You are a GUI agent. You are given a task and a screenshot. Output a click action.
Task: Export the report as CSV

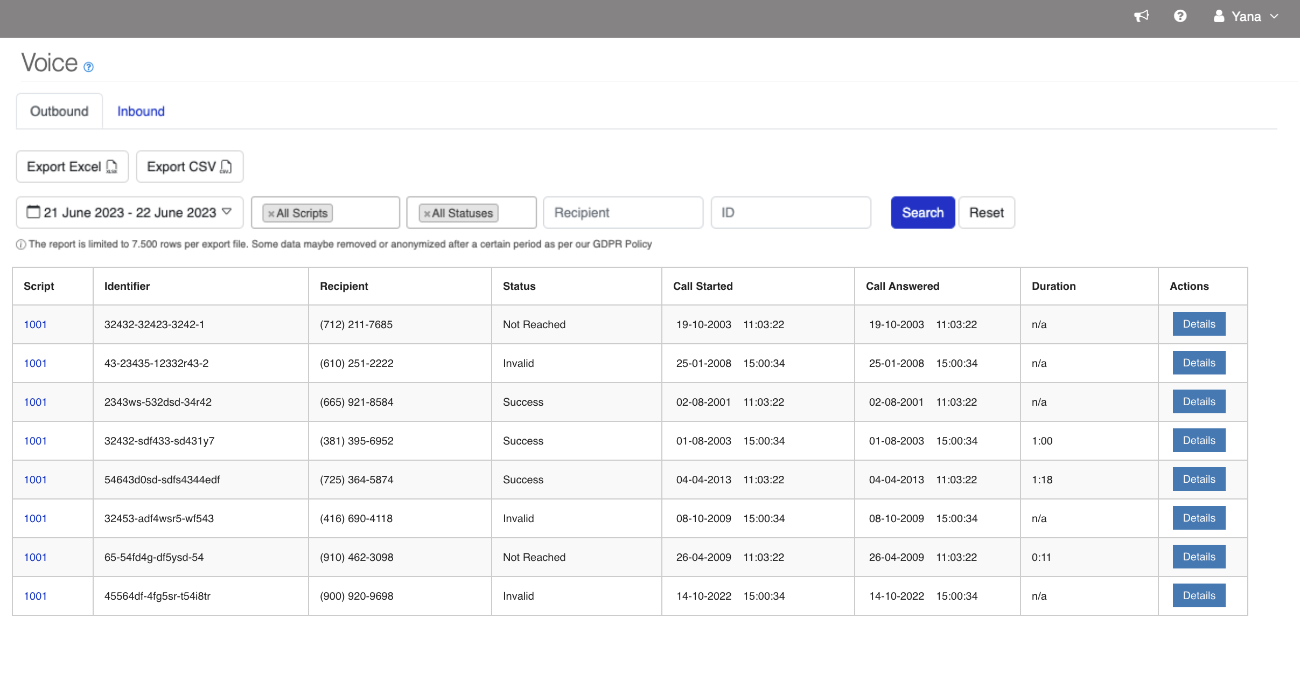pyautogui.click(x=189, y=166)
